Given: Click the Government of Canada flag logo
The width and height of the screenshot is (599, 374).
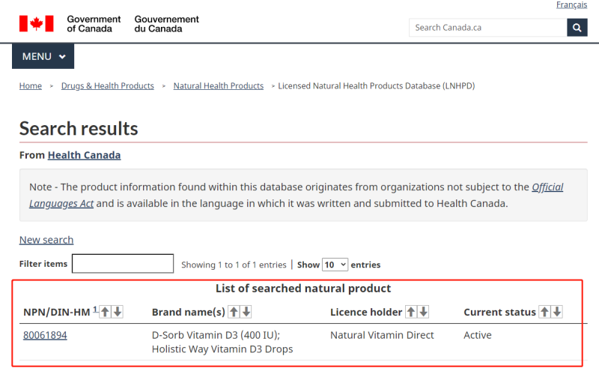Looking at the screenshot, I should coord(36,24).
